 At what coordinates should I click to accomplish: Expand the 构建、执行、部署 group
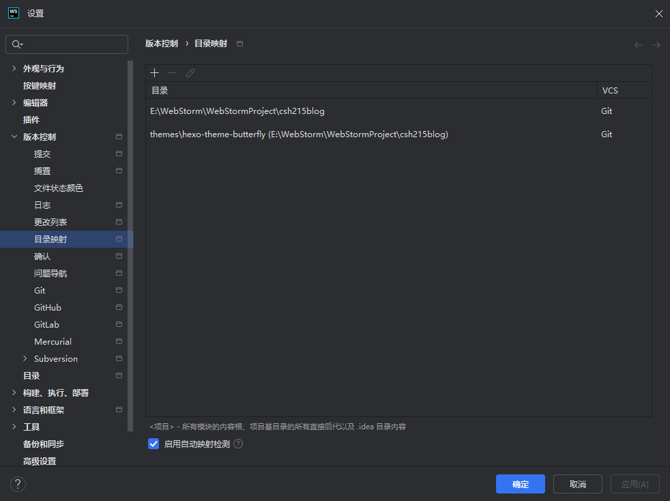pyautogui.click(x=14, y=392)
